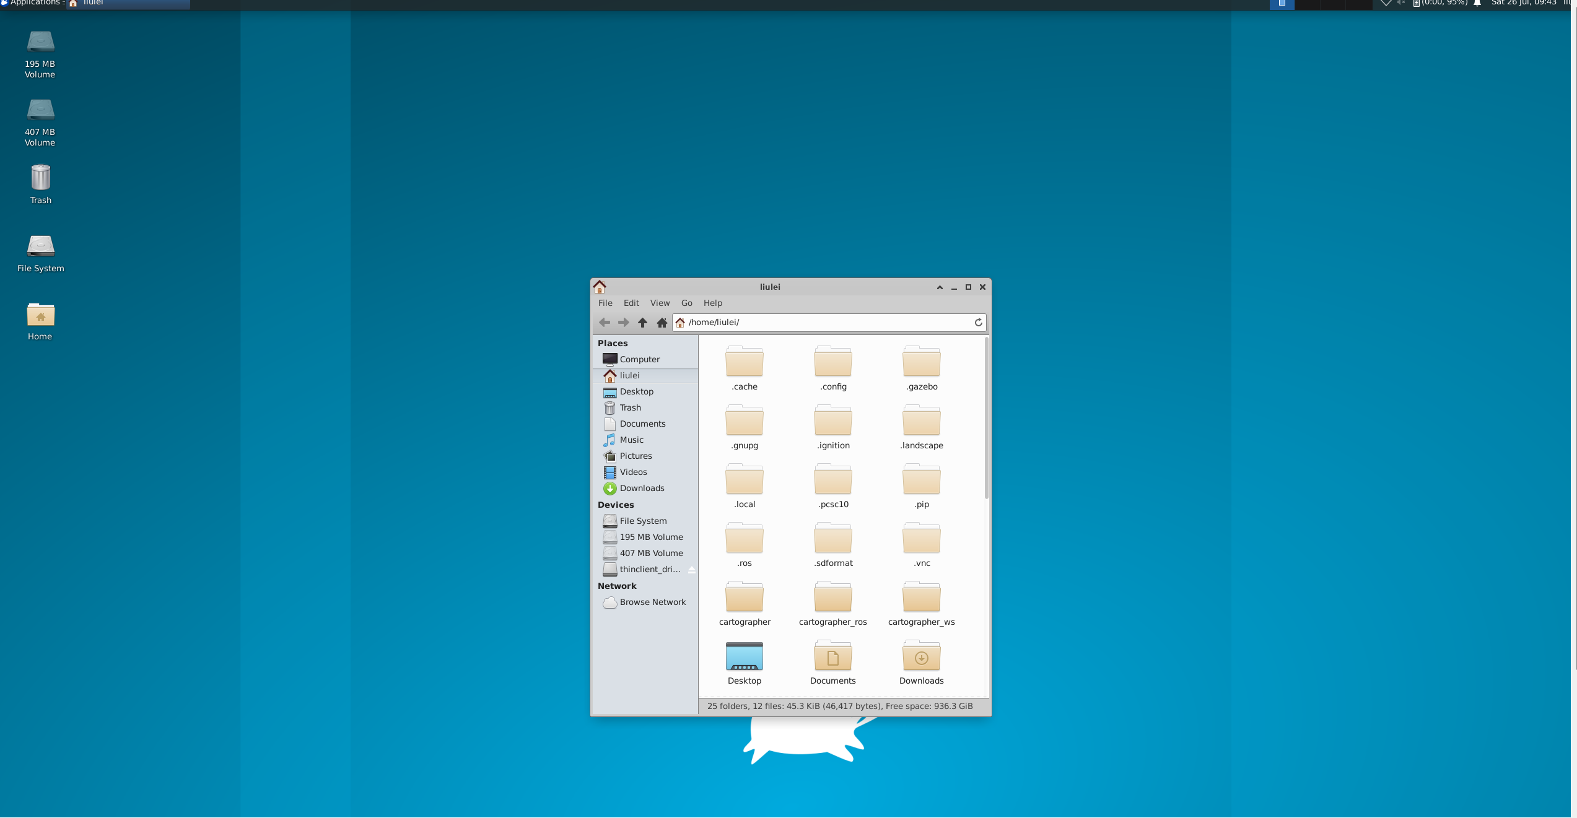Click the back navigation arrow
The width and height of the screenshot is (1577, 818).
tap(605, 323)
